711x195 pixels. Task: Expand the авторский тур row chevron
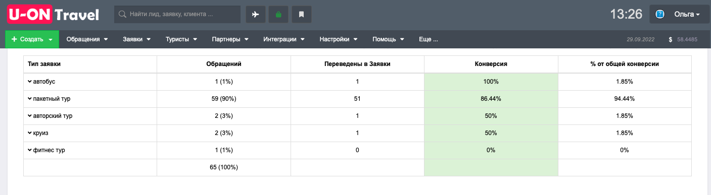point(29,115)
